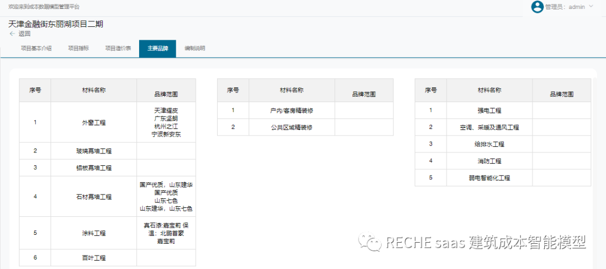Click the back arrow icon

coord(12,34)
